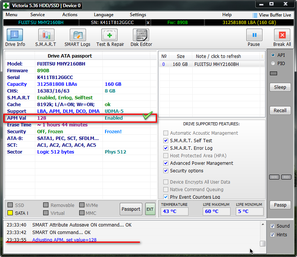
Task: Click the SSD indicator box
Action: pyautogui.click(x=10, y=205)
